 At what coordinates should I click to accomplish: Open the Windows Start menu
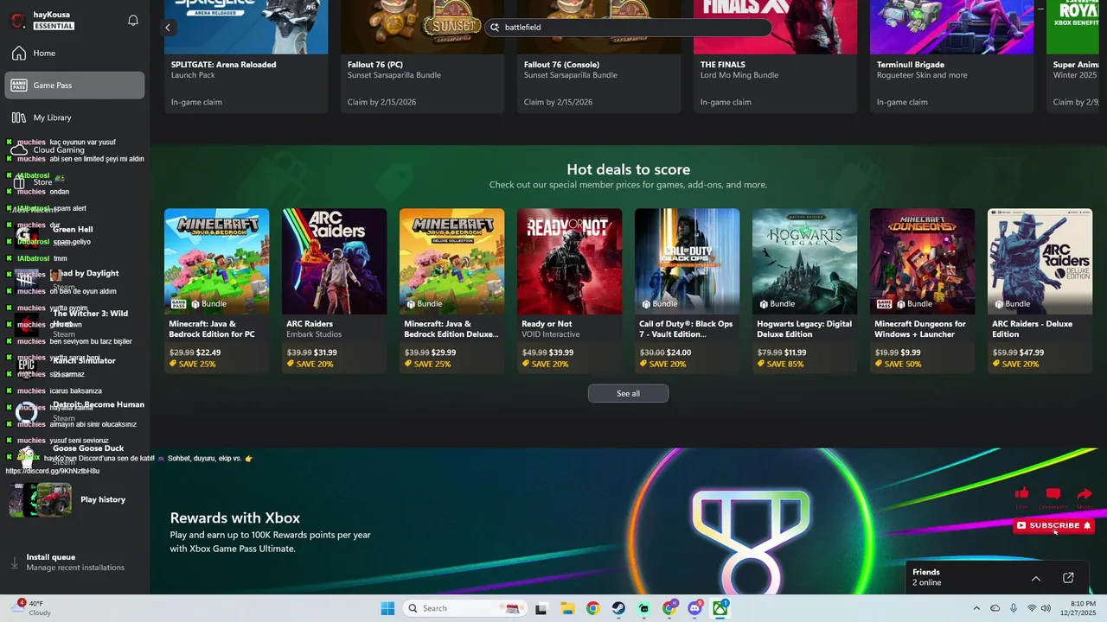coord(387,608)
